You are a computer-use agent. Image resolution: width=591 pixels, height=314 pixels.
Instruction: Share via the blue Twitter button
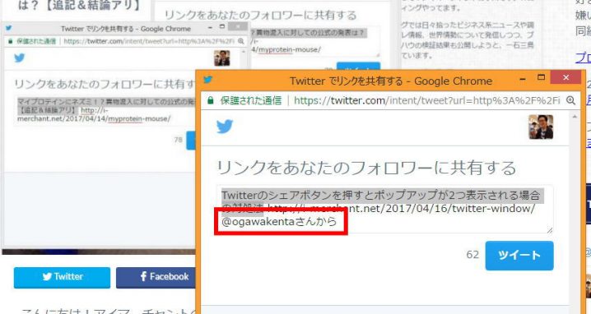(63, 278)
